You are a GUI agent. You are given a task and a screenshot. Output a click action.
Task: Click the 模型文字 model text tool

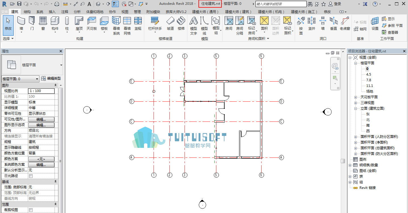pyautogui.click(x=194, y=25)
